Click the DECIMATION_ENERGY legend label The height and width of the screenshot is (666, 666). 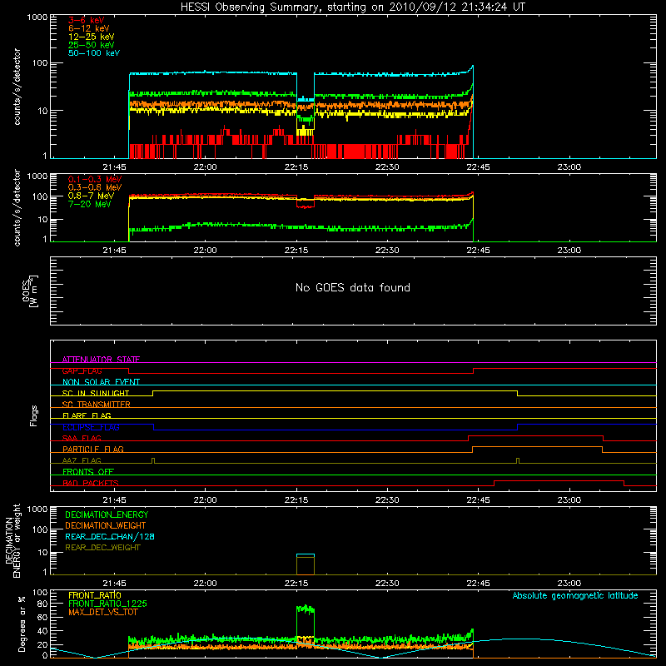pos(107,514)
